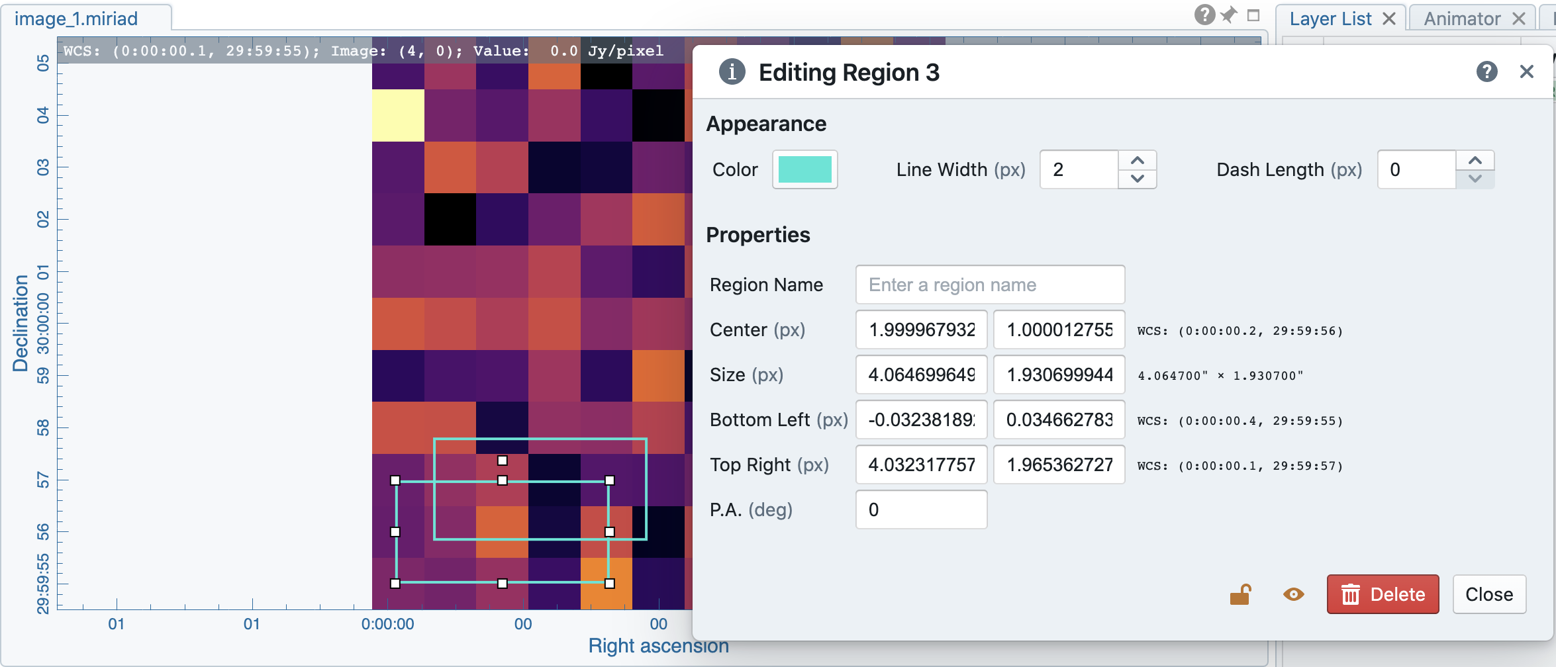This screenshot has width=1556, height=667.
Task: Open help for the image viewer
Action: pos(1205,15)
